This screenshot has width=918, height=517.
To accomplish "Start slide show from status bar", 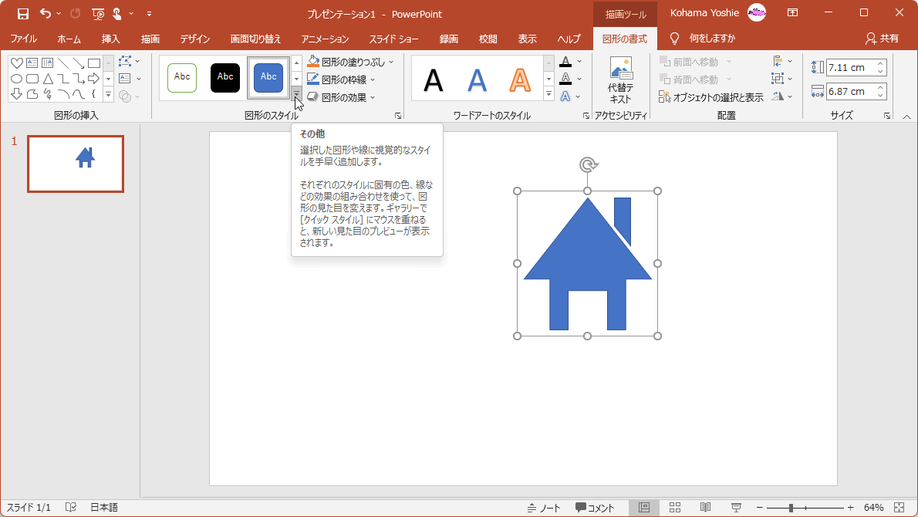I will pyautogui.click(x=736, y=508).
